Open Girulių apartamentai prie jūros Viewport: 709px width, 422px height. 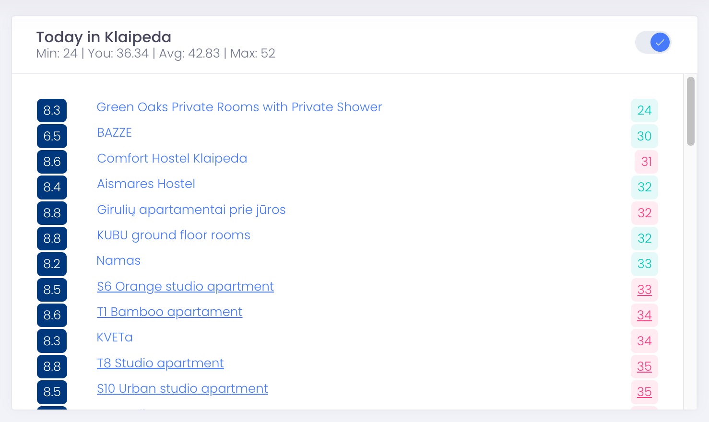point(191,210)
